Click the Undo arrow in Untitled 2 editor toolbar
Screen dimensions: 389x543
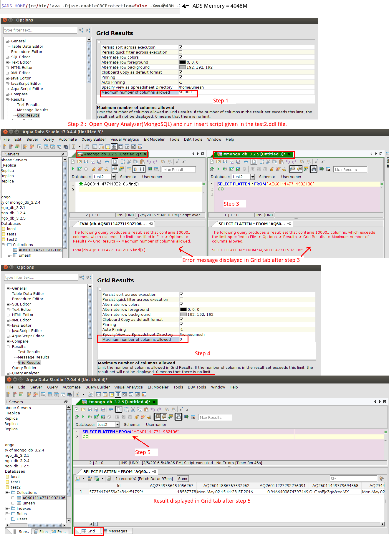point(149,162)
